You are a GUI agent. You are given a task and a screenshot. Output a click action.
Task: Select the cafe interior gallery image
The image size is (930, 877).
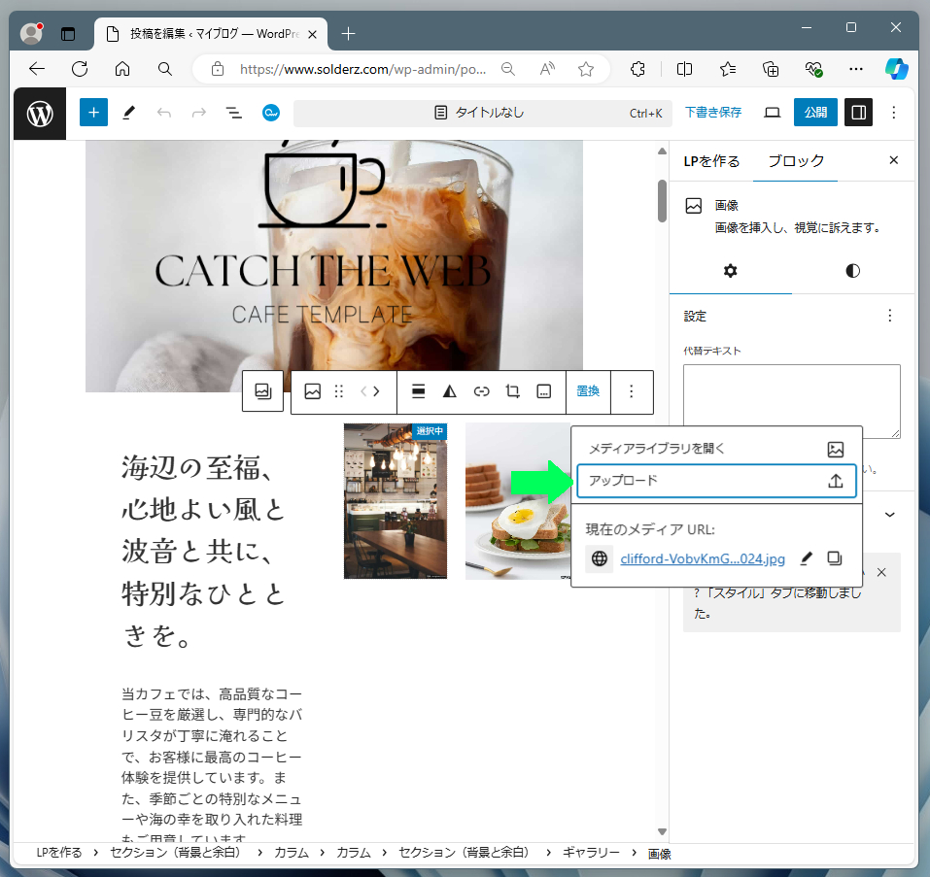point(396,501)
